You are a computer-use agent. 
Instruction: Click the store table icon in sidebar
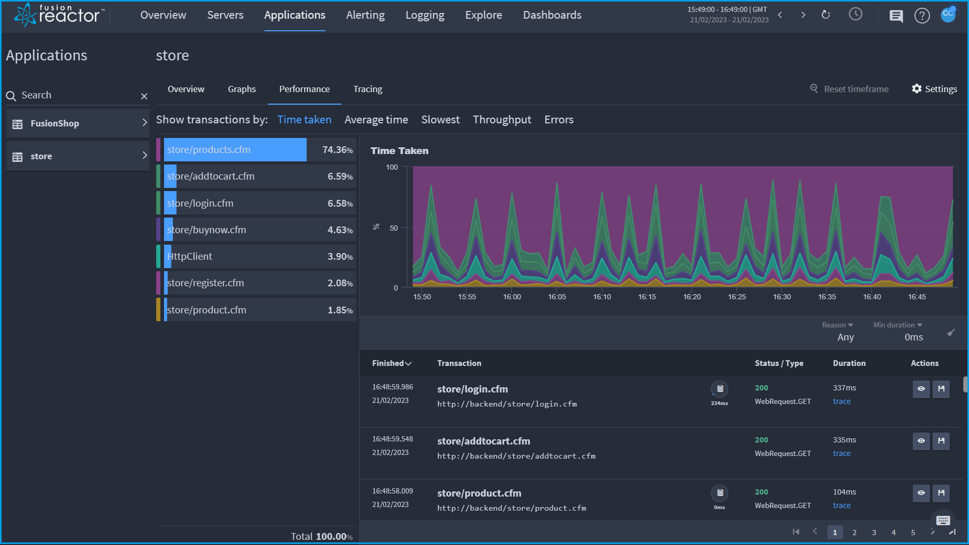coord(17,157)
